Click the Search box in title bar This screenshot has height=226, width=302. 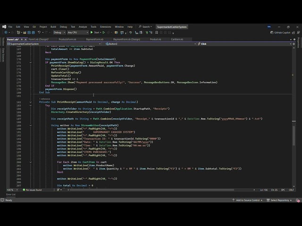tap(145, 27)
